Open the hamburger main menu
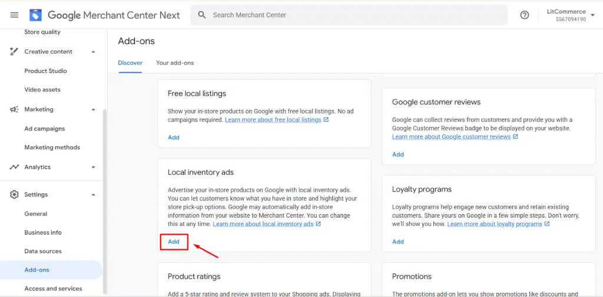Image resolution: width=603 pixels, height=297 pixels. click(14, 15)
